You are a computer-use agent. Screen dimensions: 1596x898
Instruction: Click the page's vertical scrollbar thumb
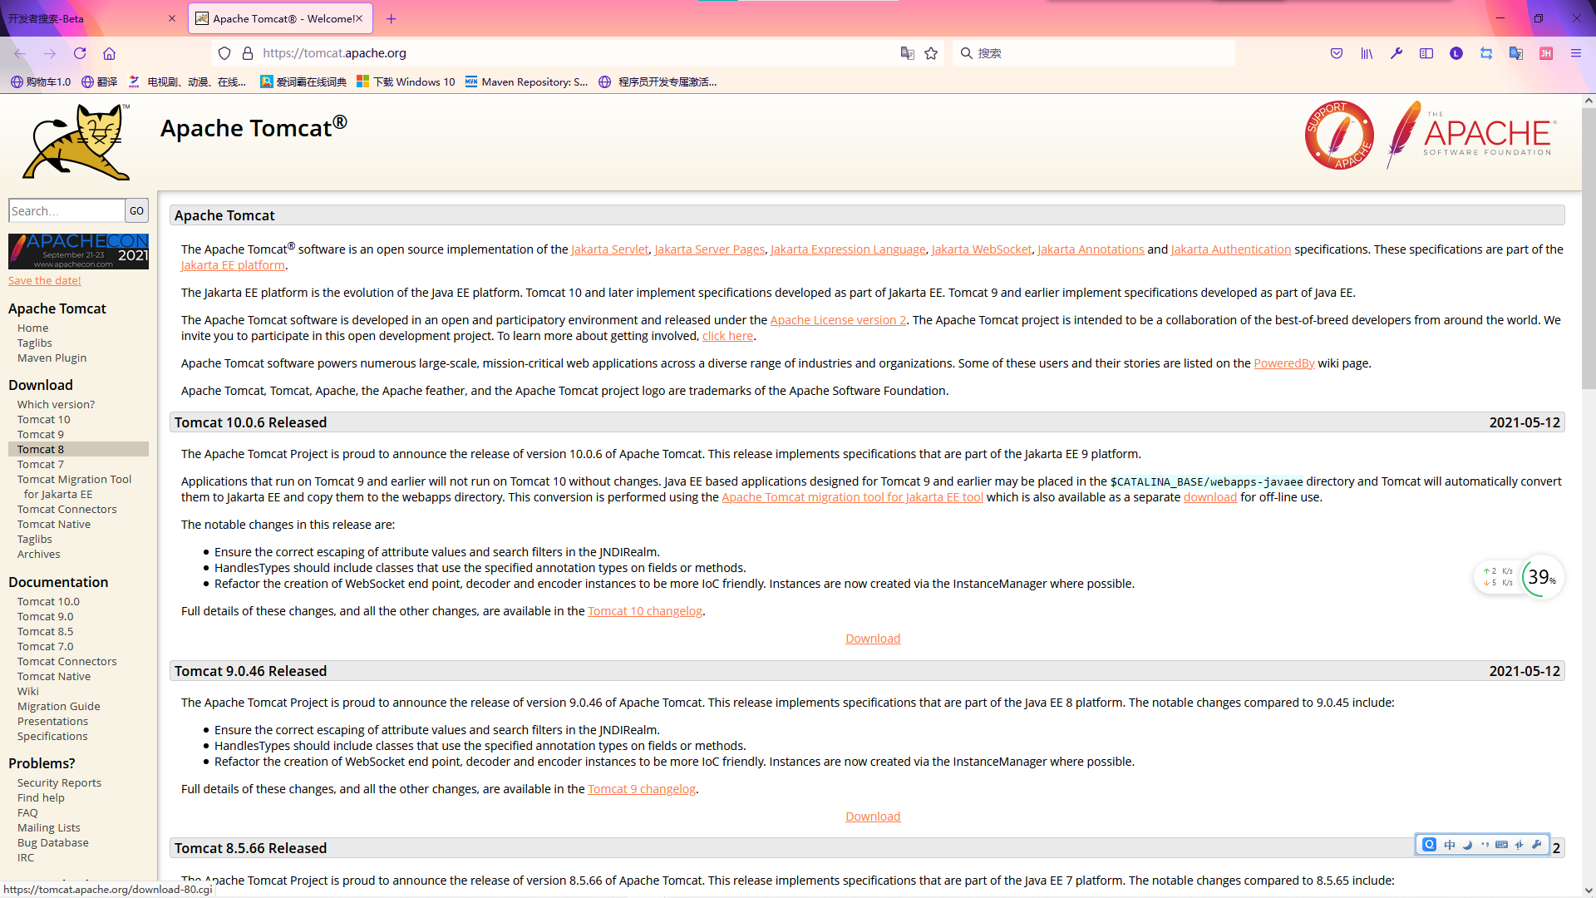pos(1588,249)
